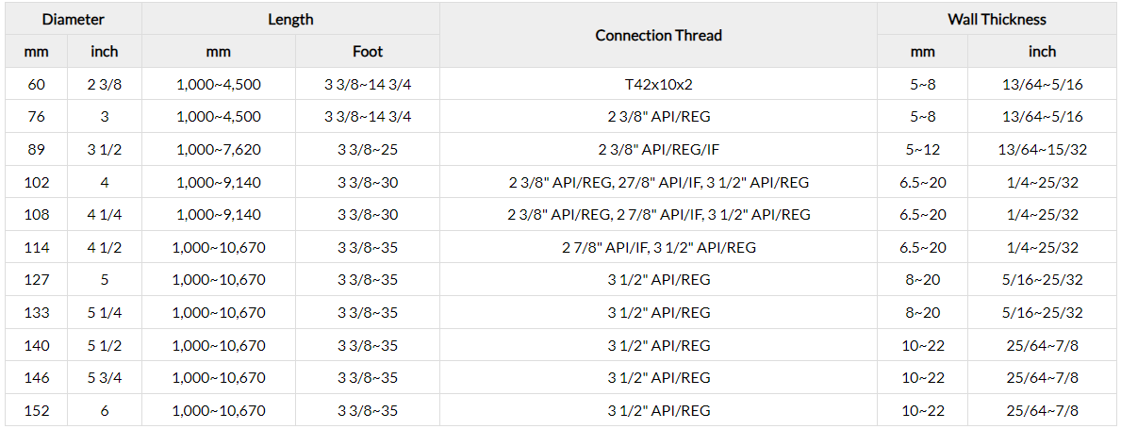Click 8~20 wall thickness in 133 mm row
1121x429 pixels.
tap(922, 313)
